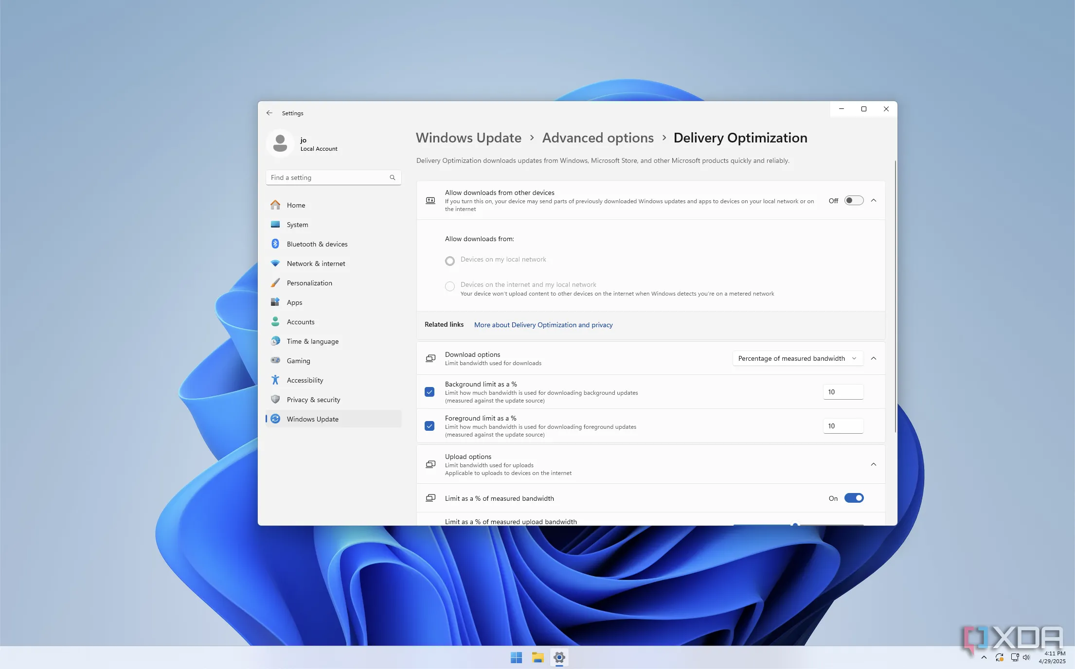Open Settings from the taskbar
This screenshot has width=1075, height=669.
click(x=559, y=657)
